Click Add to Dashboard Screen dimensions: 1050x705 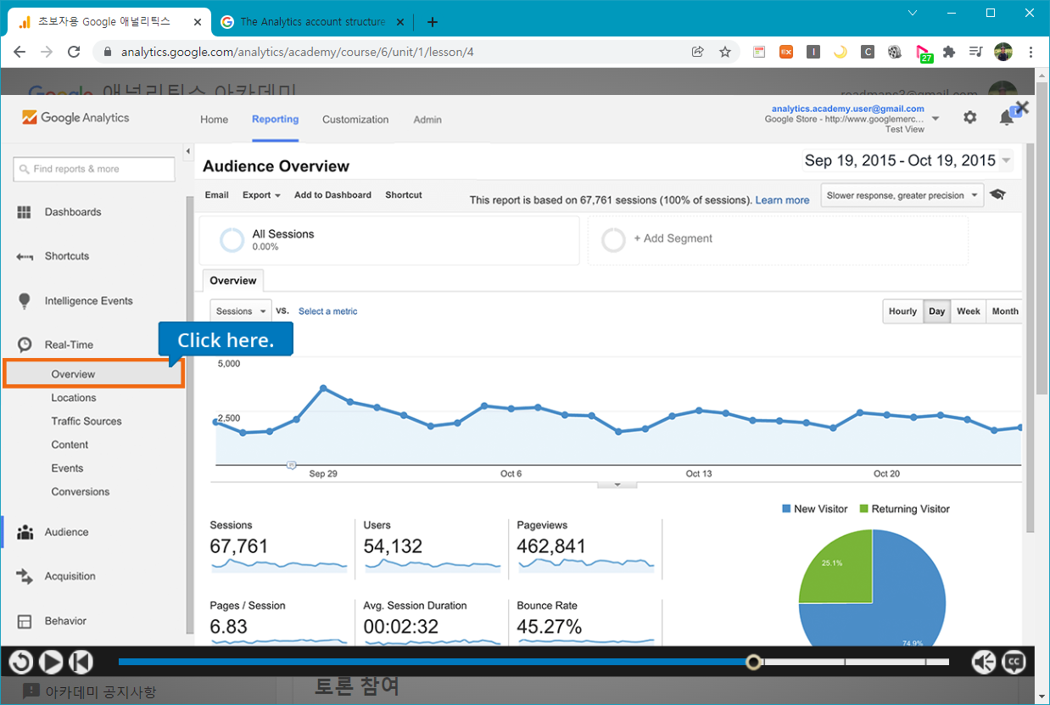point(332,195)
